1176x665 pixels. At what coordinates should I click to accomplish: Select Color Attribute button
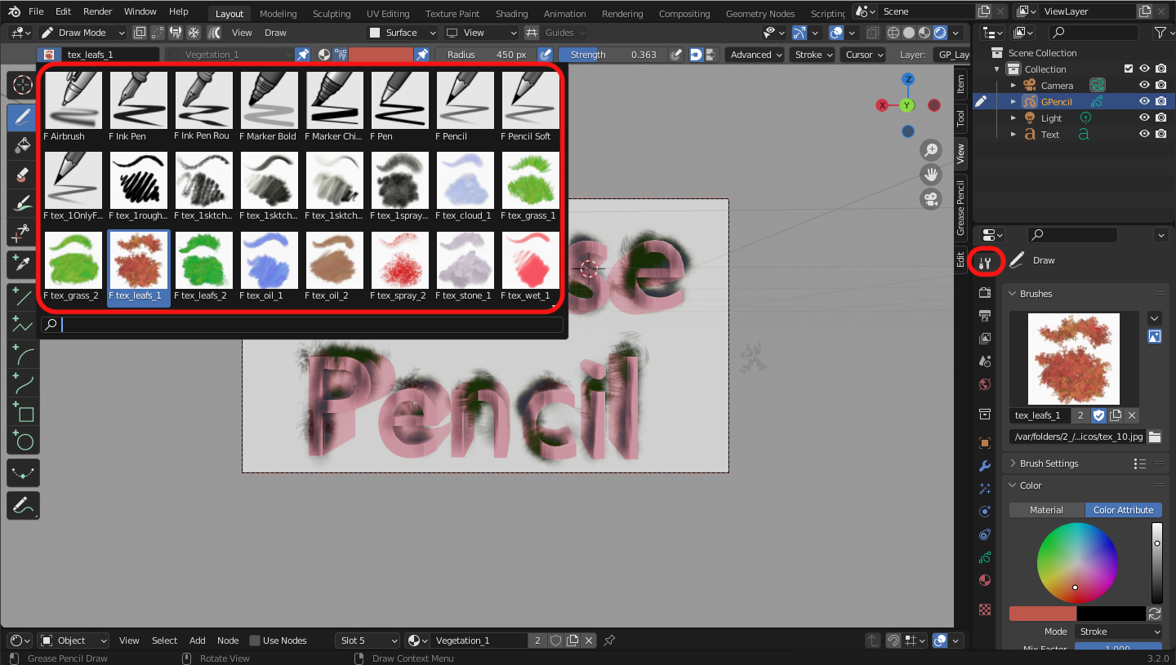(x=1123, y=510)
